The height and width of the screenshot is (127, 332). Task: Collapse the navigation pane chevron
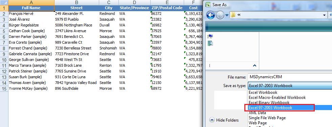(255, 65)
